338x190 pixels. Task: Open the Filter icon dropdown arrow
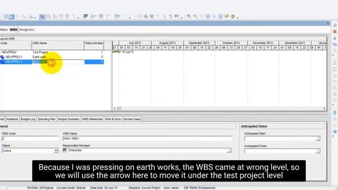click(x=110, y=16)
